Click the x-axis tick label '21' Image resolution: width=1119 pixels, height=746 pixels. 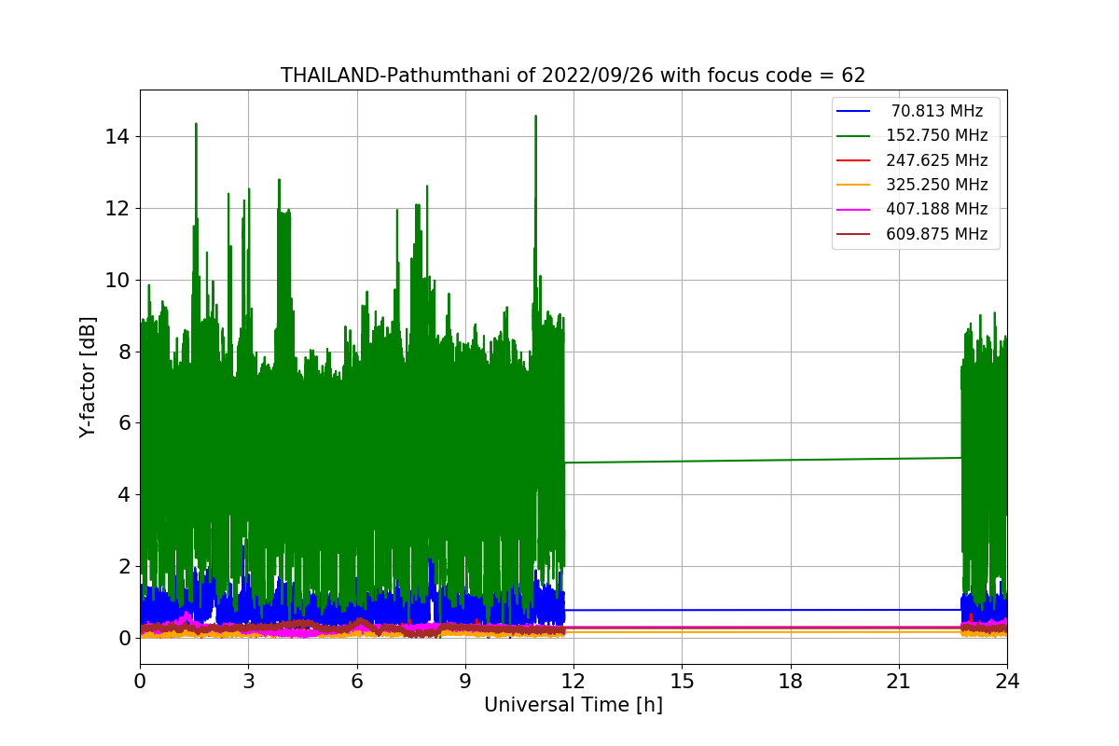point(899,681)
